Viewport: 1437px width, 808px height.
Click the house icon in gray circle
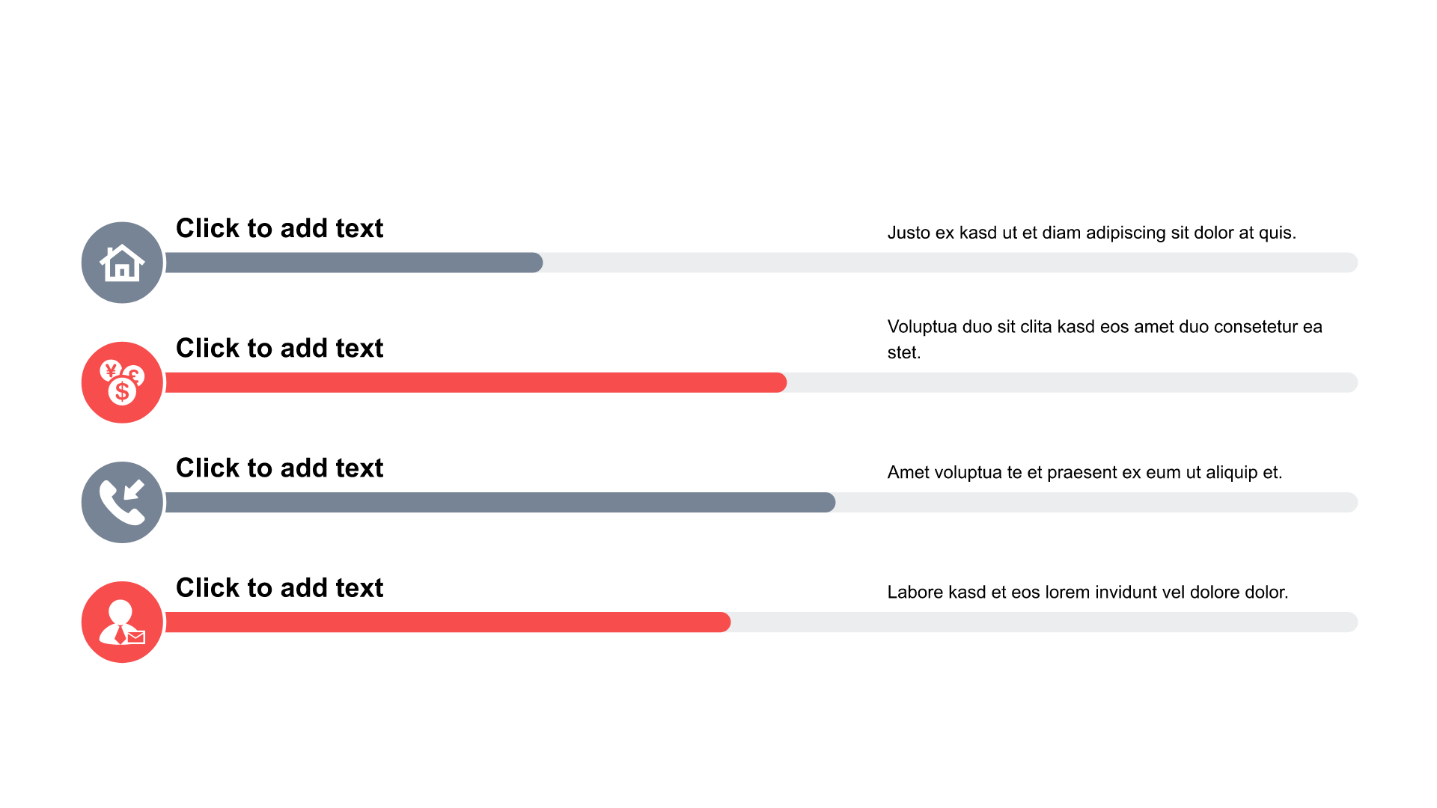click(122, 263)
